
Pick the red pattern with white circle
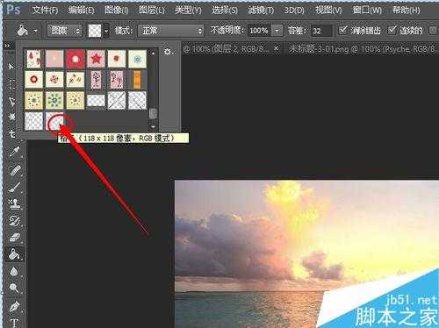(76, 60)
